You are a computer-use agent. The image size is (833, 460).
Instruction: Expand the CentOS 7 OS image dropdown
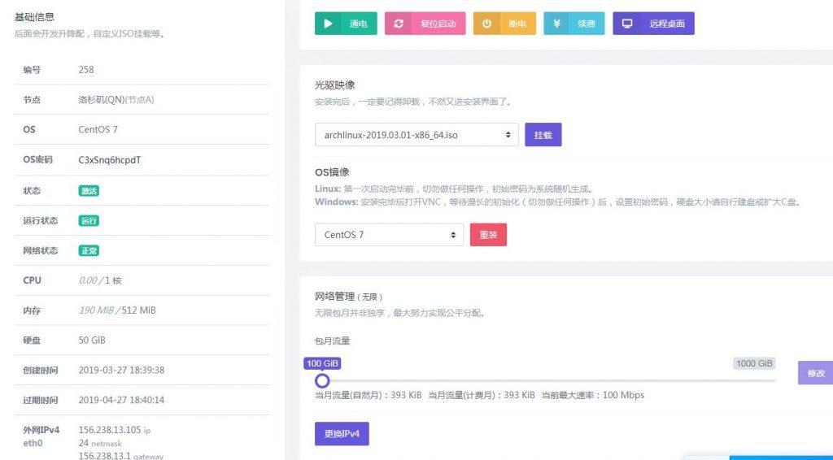[x=389, y=235]
